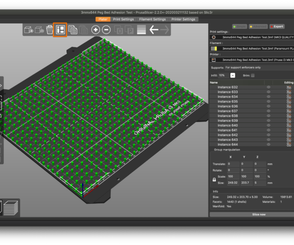Click the editing icon for Instance 638
294x245 pixels.
pyautogui.click(x=289, y=116)
